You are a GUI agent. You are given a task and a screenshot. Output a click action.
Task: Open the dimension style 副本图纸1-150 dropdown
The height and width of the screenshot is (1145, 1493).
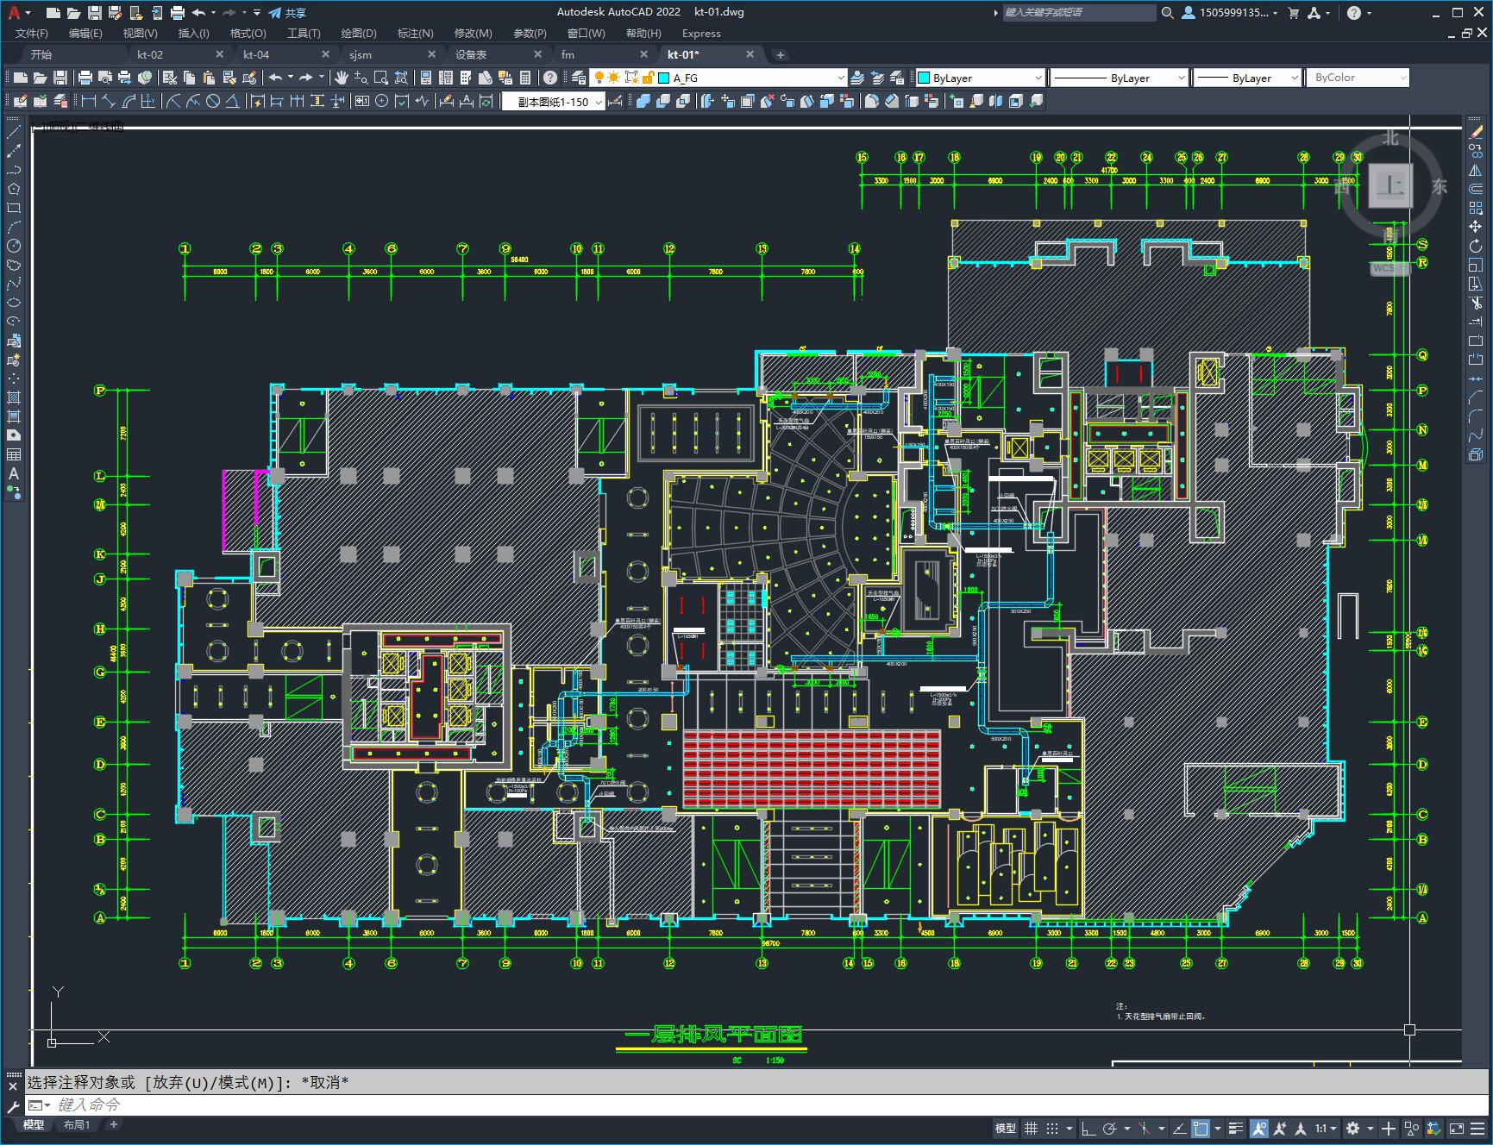553,102
